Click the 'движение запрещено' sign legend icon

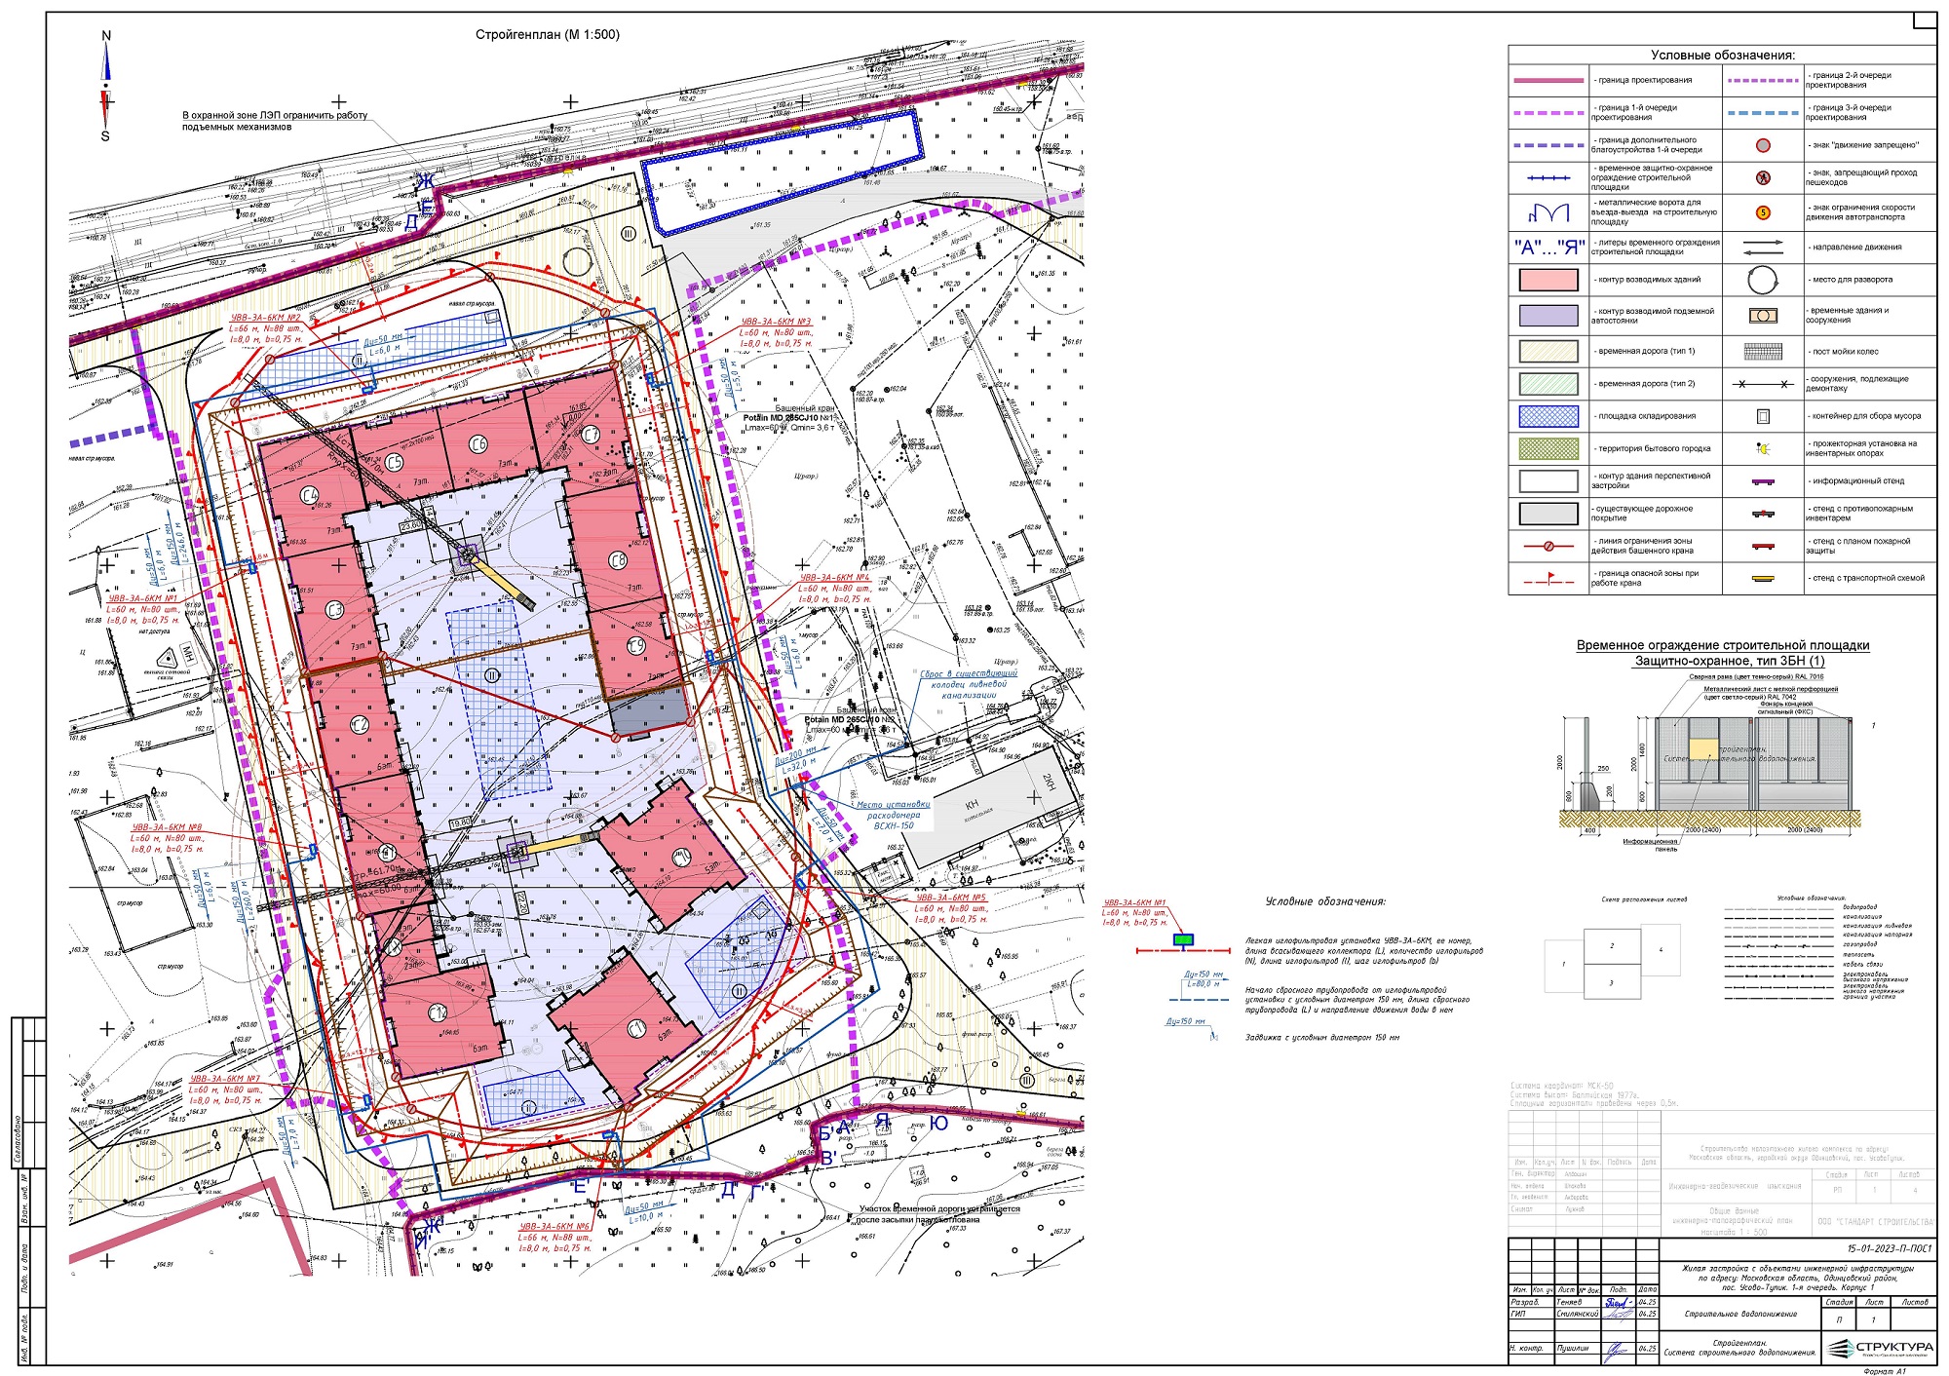point(1762,145)
